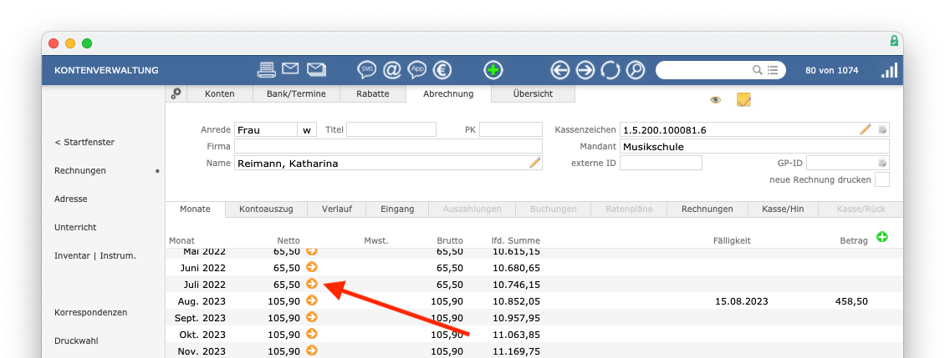Click the record counter '80 von 1074'
950x358 pixels.
(832, 70)
